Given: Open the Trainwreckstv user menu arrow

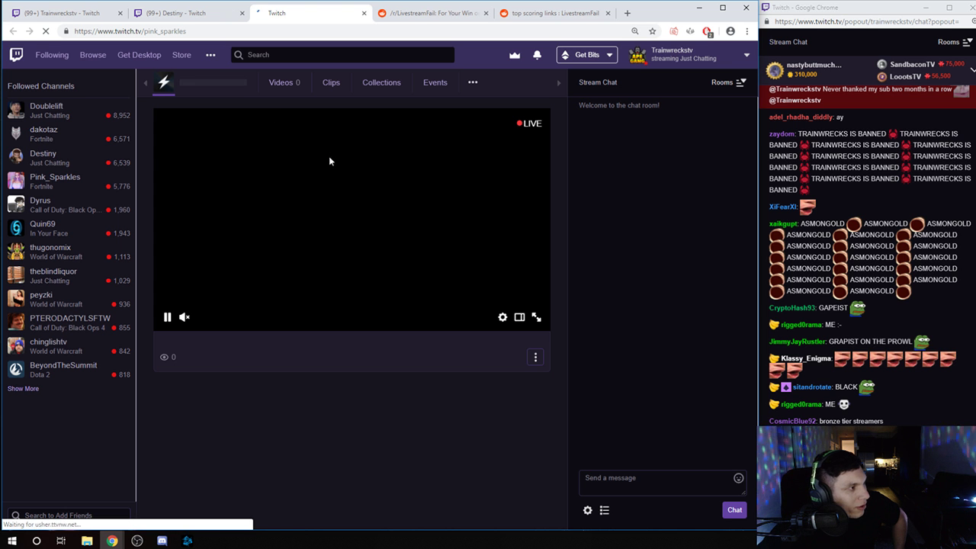Looking at the screenshot, I should [x=746, y=55].
